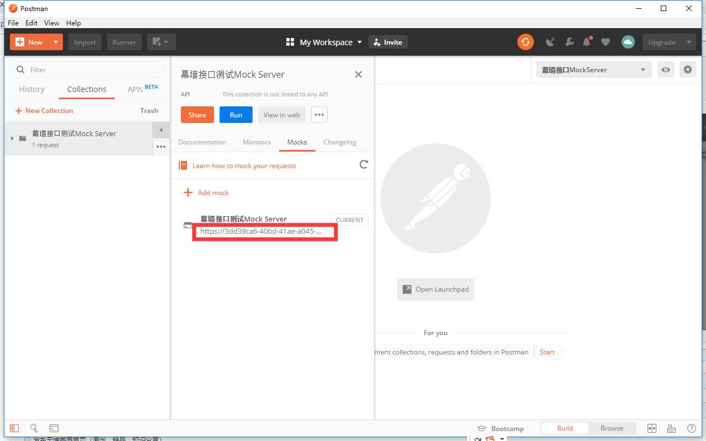Screen dimensions: 706x441
Task: Switch to the Monitors tab
Action: point(256,142)
